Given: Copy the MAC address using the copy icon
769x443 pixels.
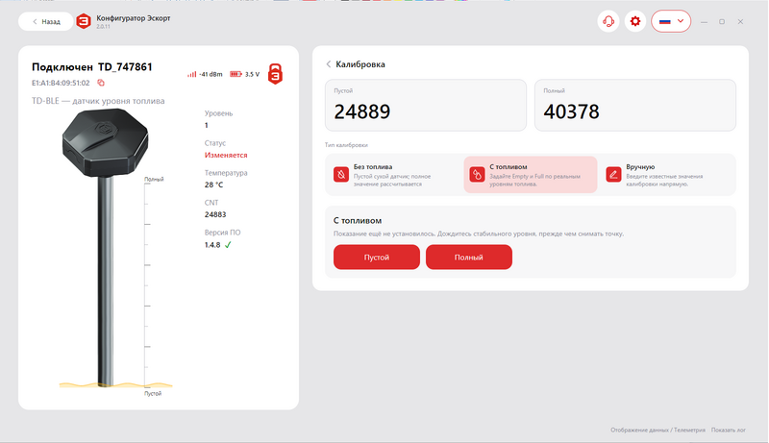Looking at the screenshot, I should click(x=101, y=83).
